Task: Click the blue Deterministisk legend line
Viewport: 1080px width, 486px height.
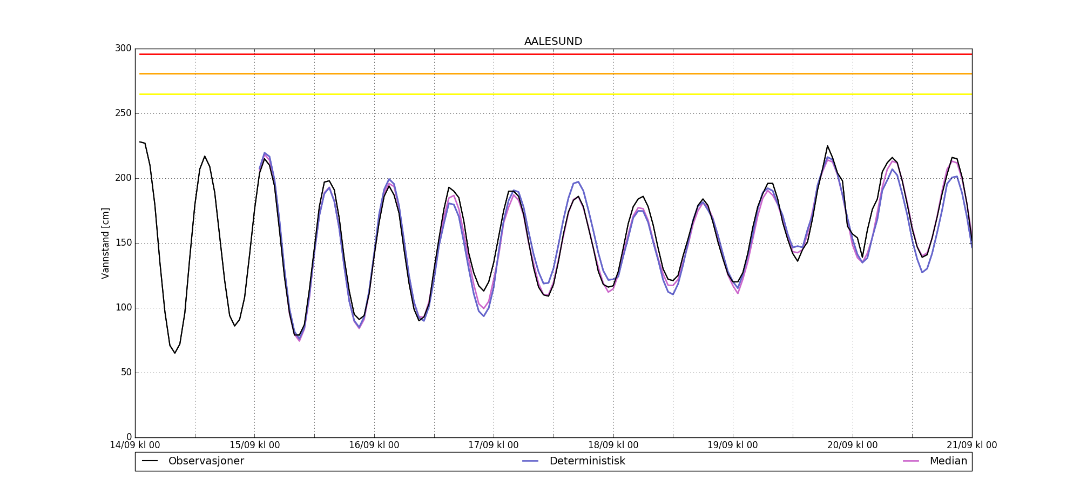Action: [530, 461]
